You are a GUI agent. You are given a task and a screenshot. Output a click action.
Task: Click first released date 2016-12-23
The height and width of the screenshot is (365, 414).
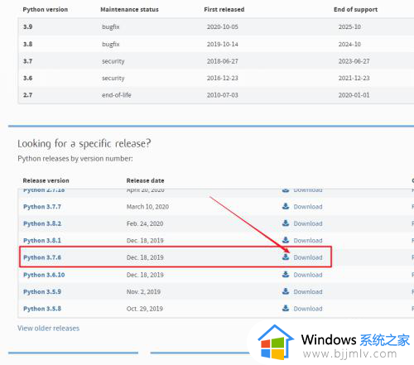click(223, 78)
